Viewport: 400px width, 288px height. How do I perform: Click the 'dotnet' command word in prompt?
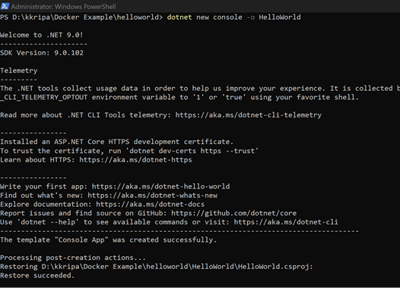(179, 17)
